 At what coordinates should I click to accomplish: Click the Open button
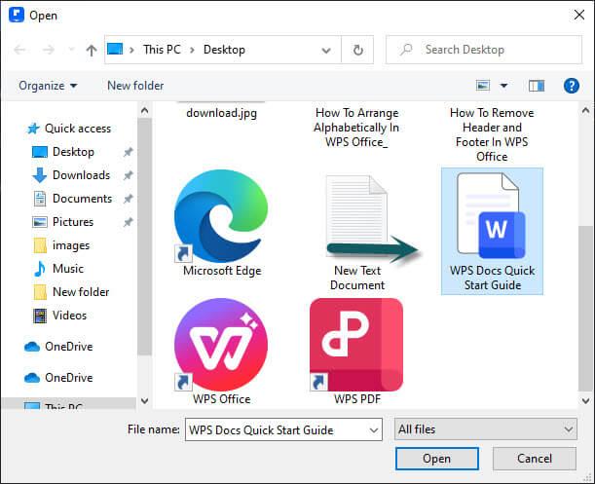coord(437,459)
